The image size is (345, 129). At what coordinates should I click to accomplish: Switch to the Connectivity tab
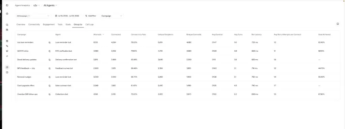(34, 24)
